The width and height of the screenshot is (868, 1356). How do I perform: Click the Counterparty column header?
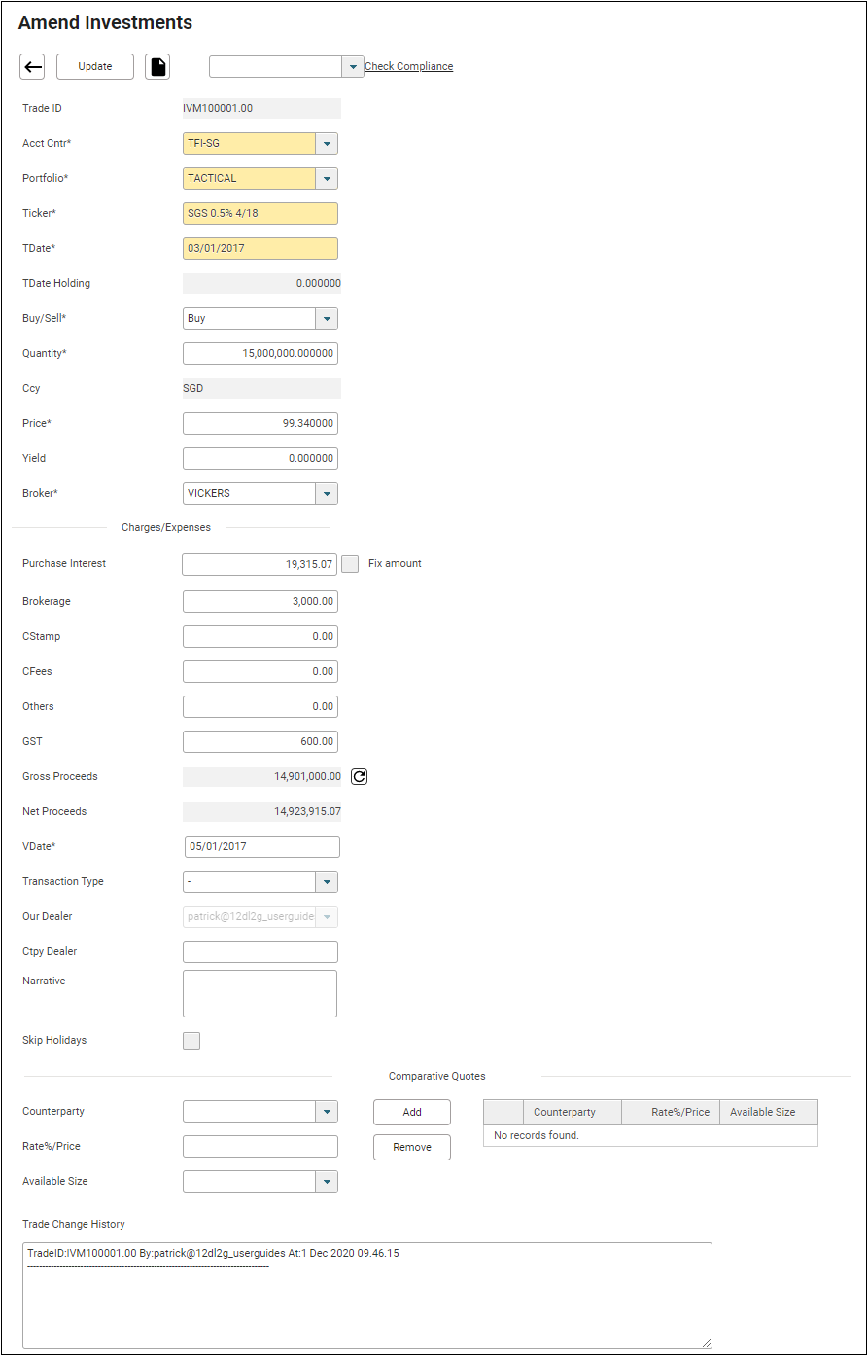click(573, 1113)
